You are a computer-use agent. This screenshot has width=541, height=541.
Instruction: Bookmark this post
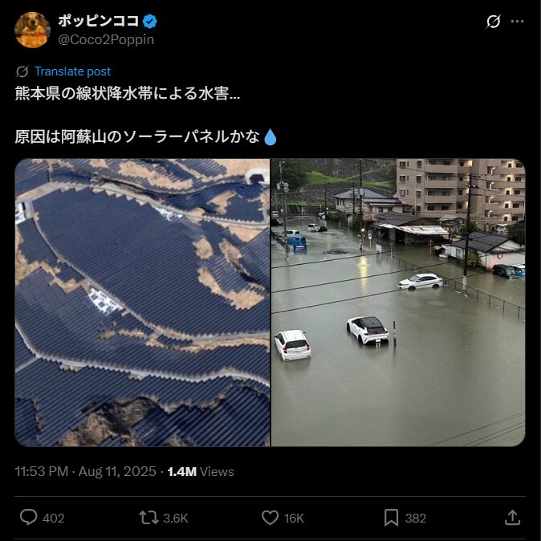point(391,518)
